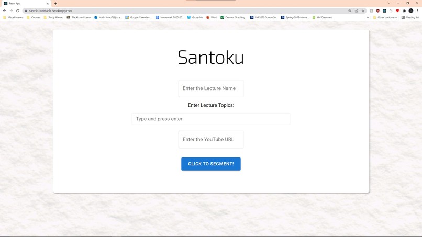Viewport: 422px width, 237px height.
Task: Open the Spring-2019-Home bookmark
Action: click(x=295, y=17)
